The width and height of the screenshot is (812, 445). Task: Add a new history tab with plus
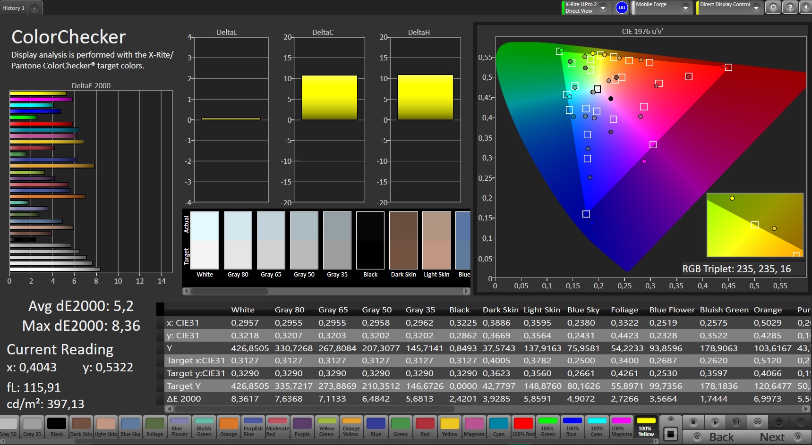[x=34, y=8]
